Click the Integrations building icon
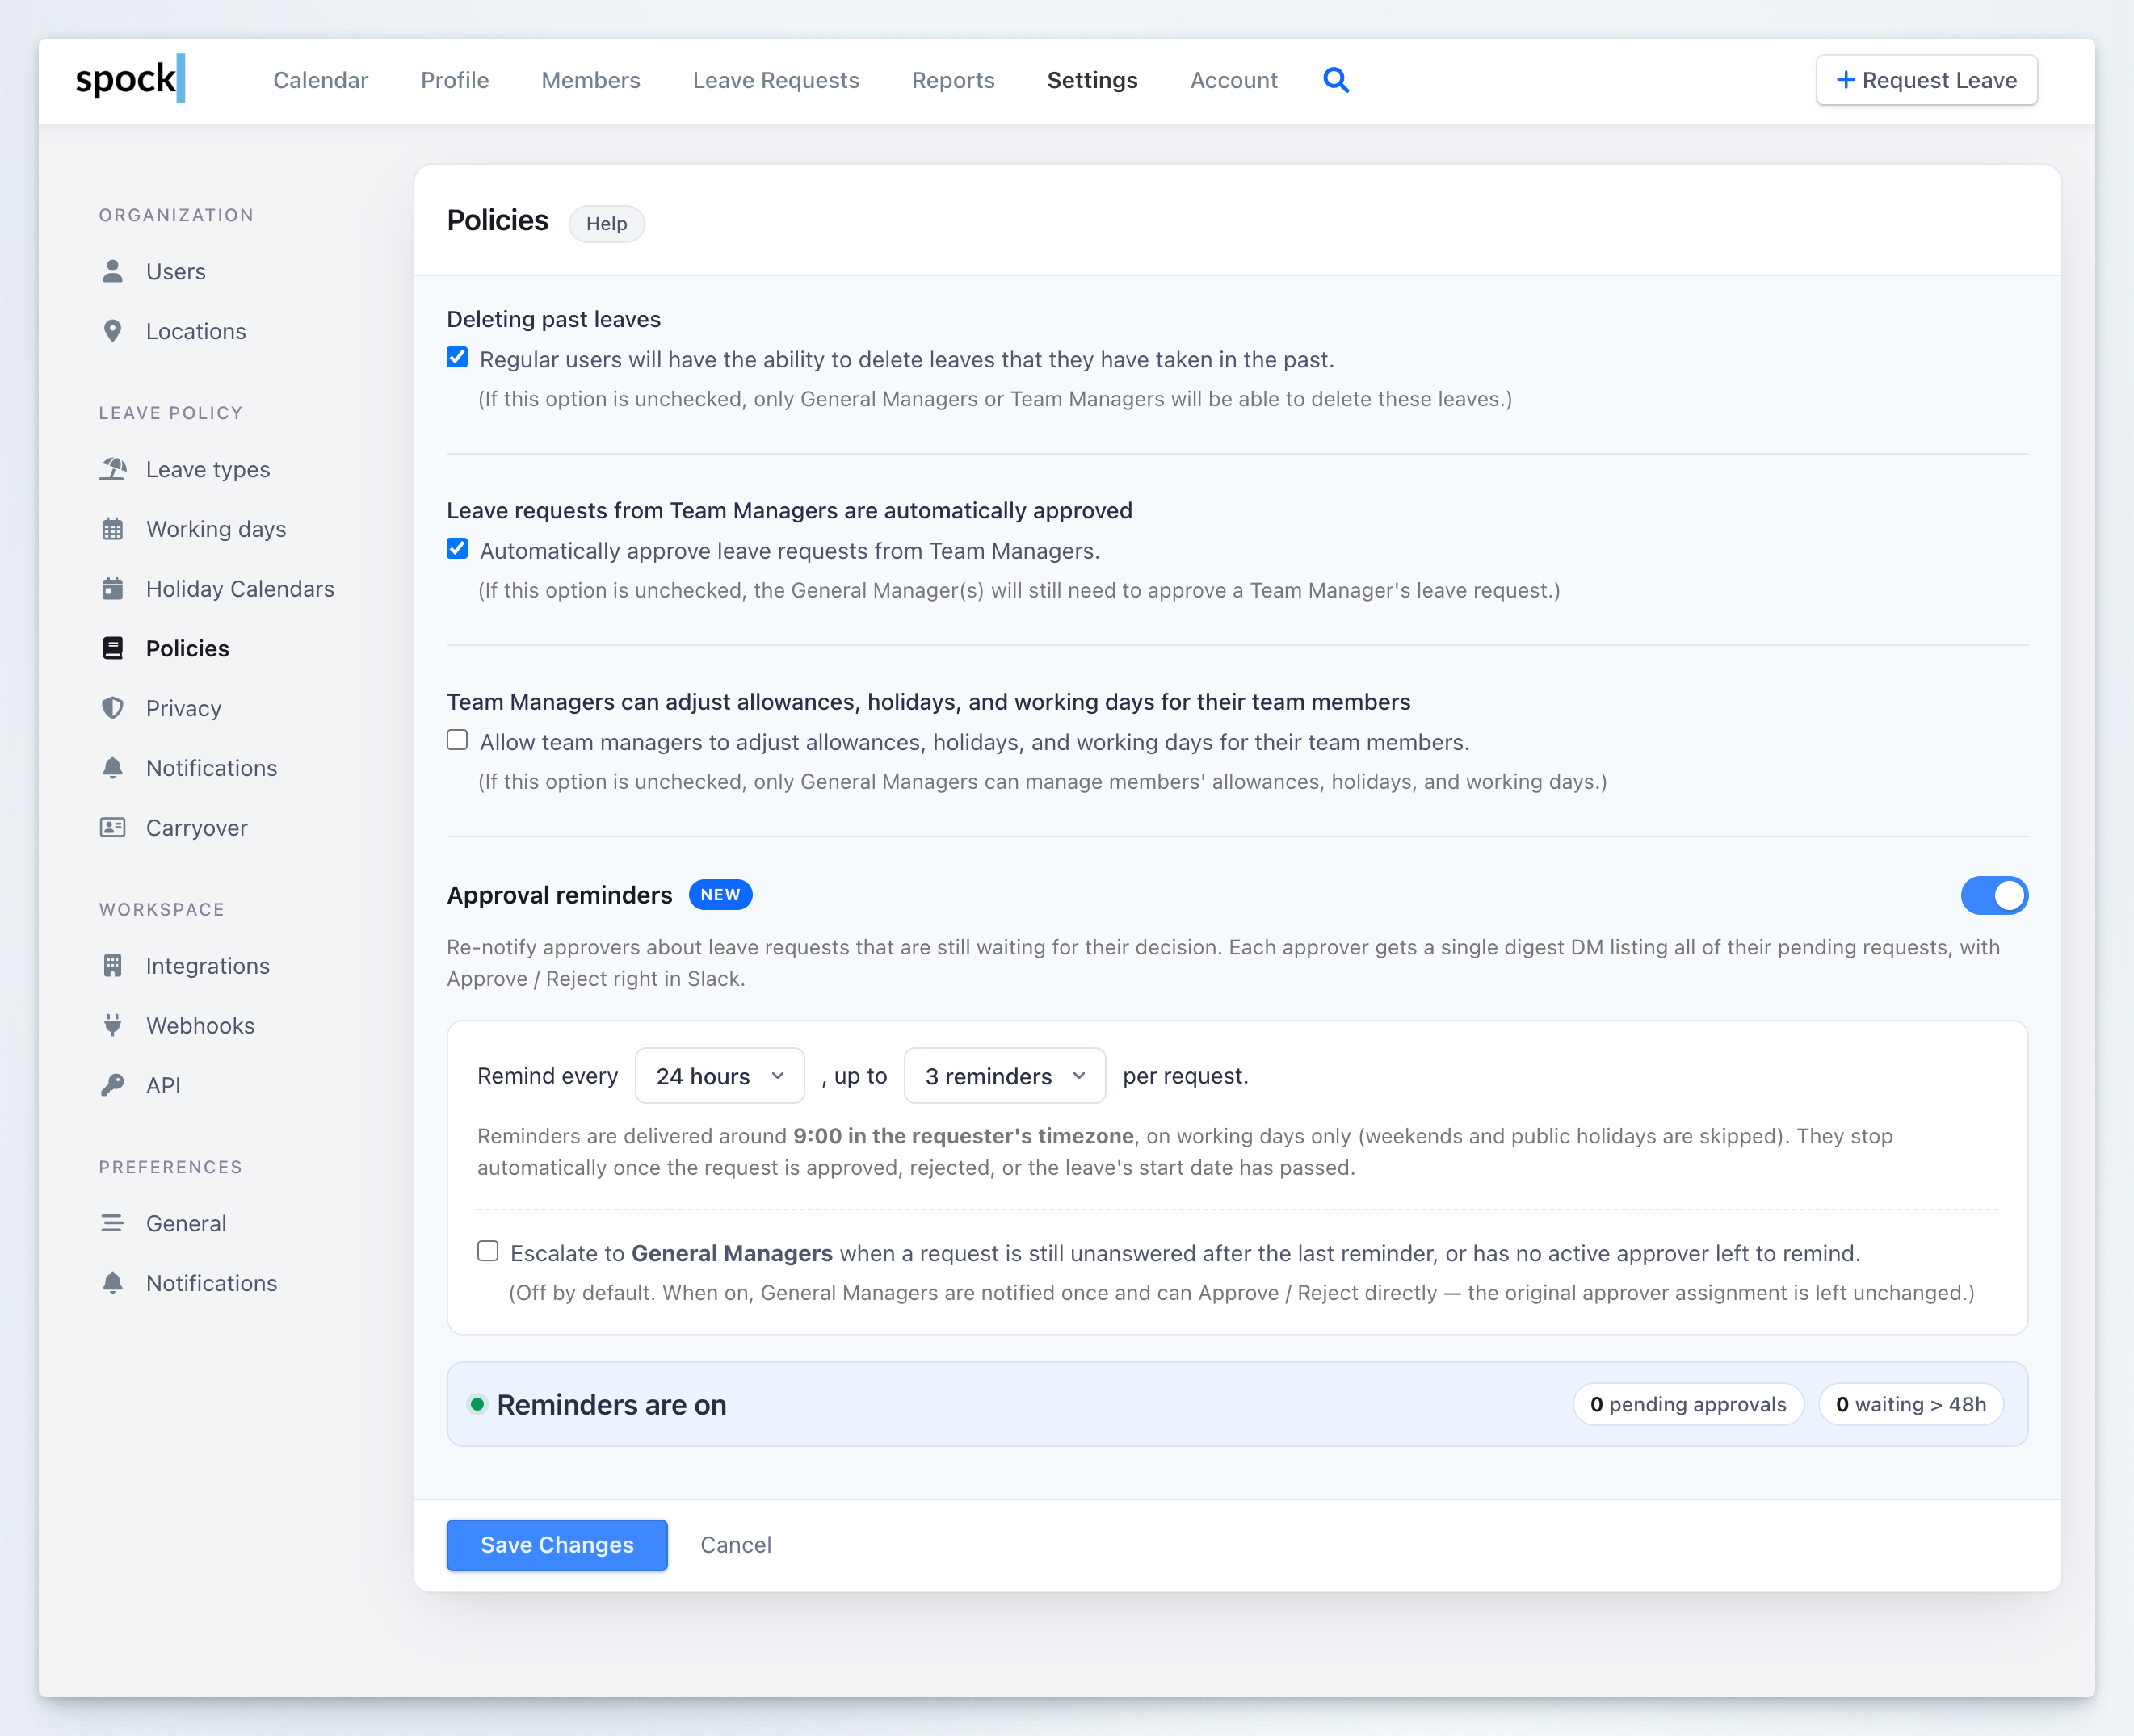Image resolution: width=2134 pixels, height=1736 pixels. pyautogui.click(x=112, y=965)
